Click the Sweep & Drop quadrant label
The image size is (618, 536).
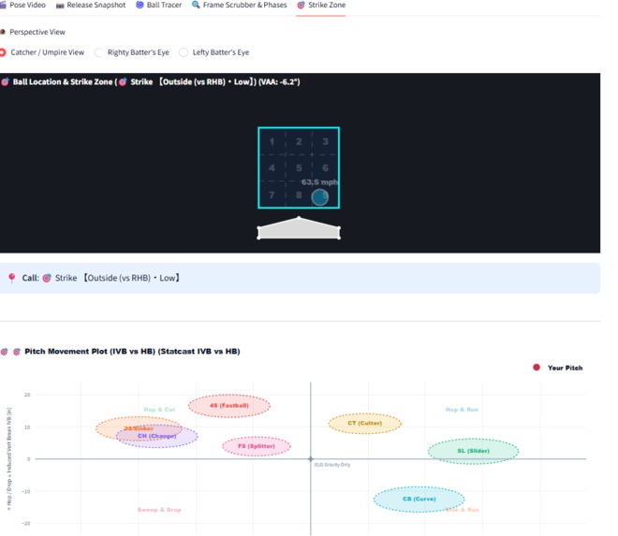point(159,510)
